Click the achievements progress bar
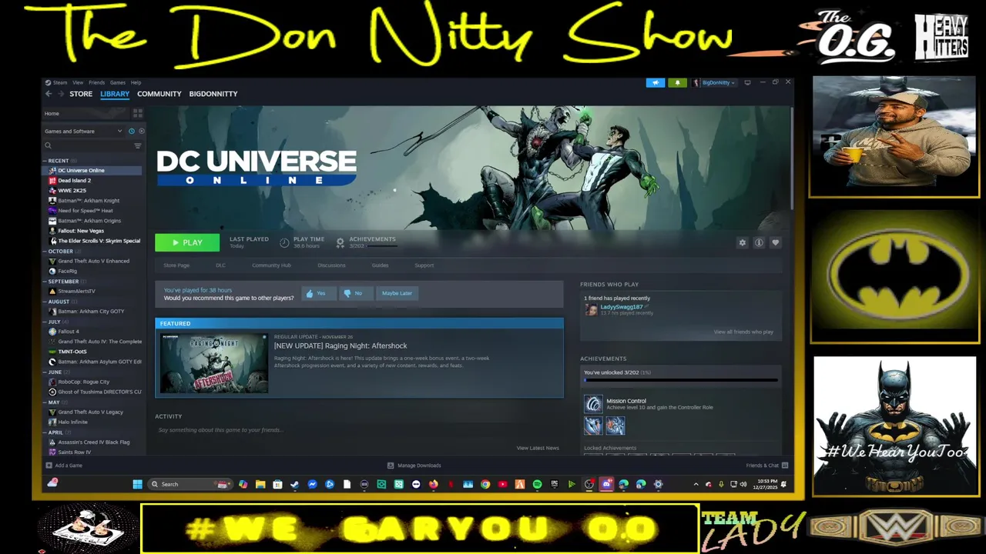The image size is (986, 554). pos(681,380)
